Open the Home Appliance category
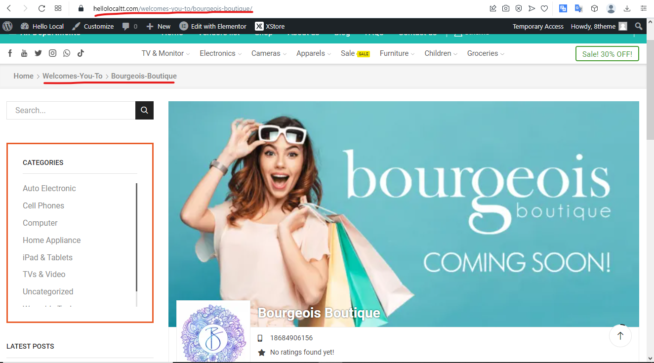 [x=51, y=240]
